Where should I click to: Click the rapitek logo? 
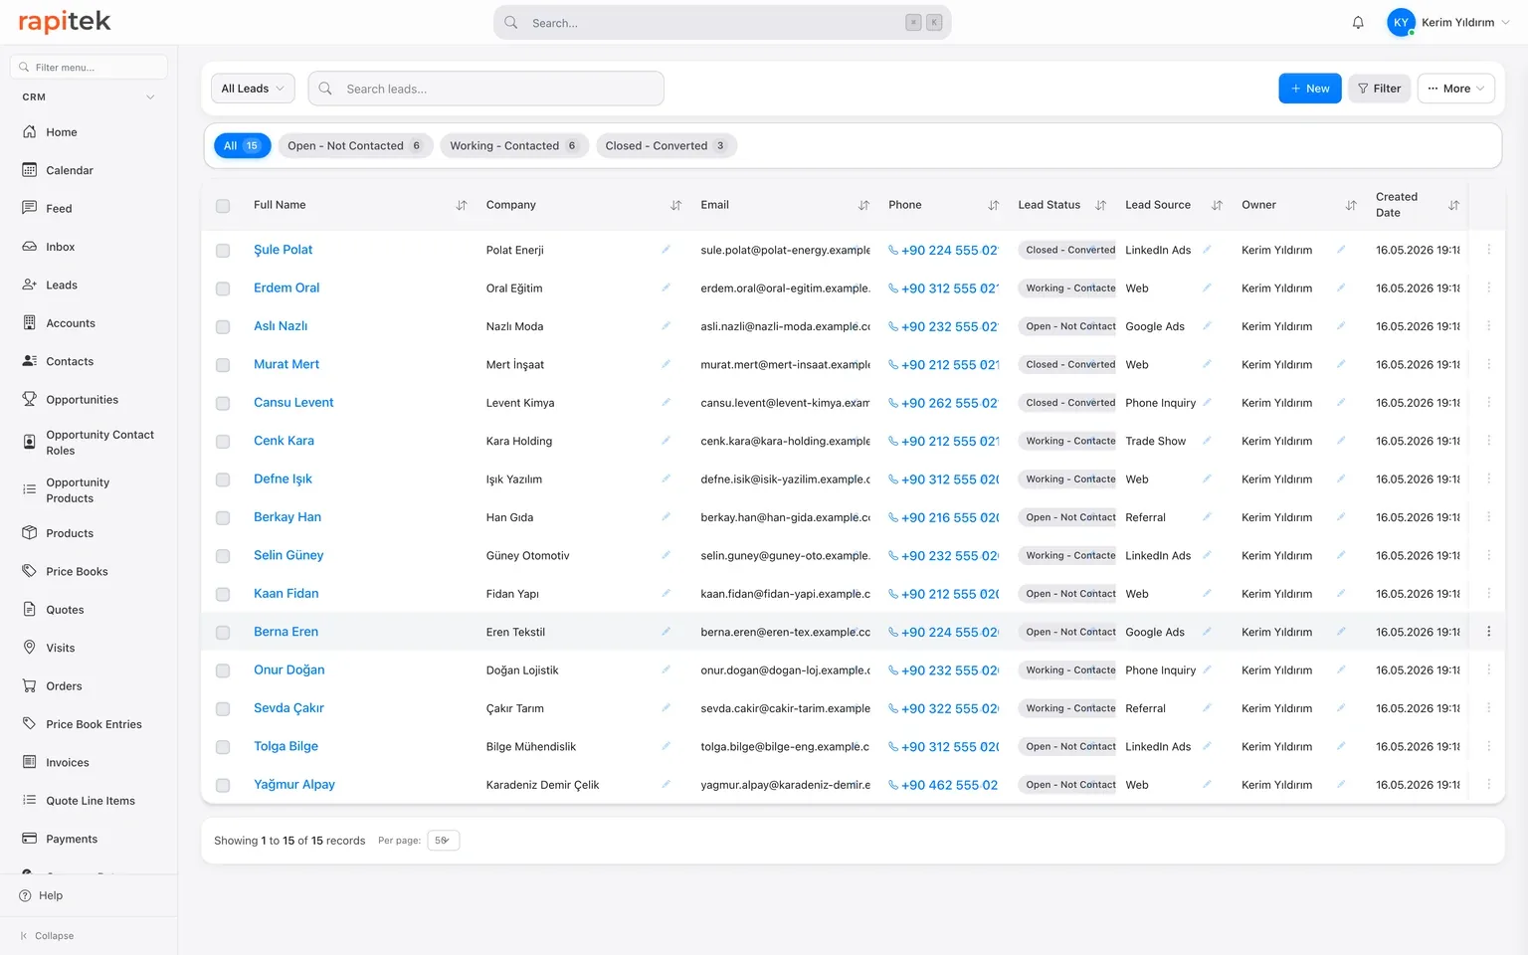[65, 22]
